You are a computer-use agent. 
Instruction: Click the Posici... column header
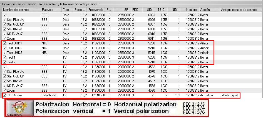80,10
